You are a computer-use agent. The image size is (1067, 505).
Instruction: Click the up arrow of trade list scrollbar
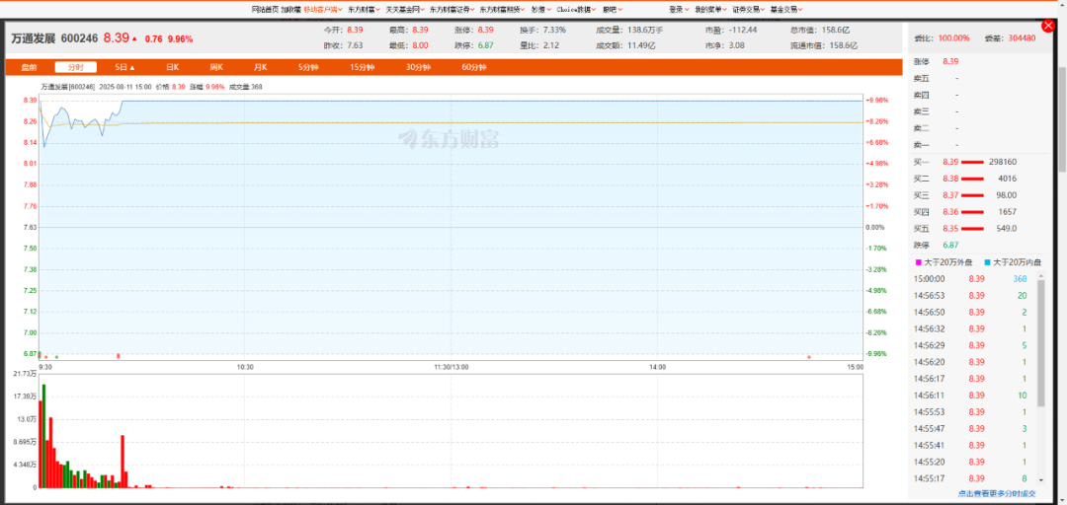click(x=1040, y=275)
